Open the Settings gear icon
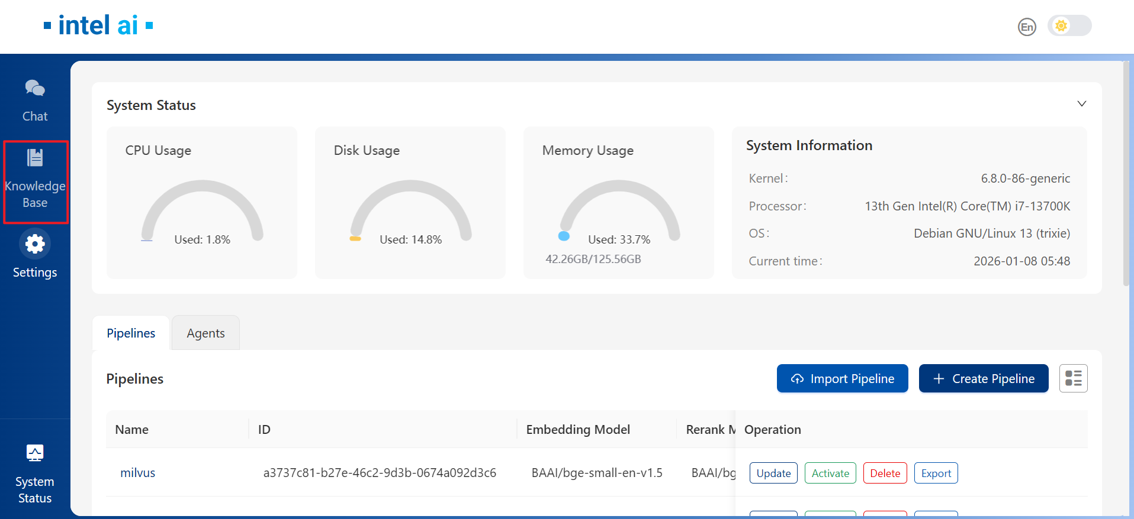This screenshot has height=519, width=1134. pos(35,244)
